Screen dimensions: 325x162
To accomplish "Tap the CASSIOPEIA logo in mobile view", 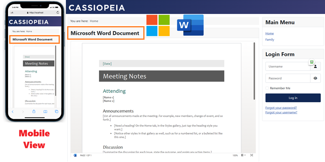I will pyautogui.click(x=29, y=22).
